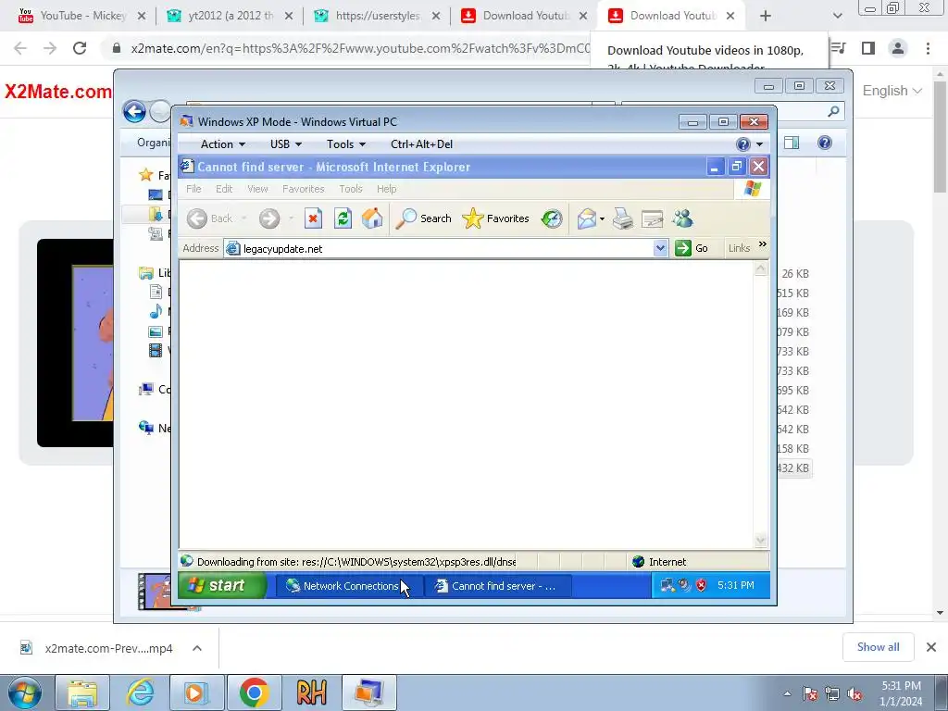Open the IE Messenger people icon
Screen dimensions: 948x711
pos(682,218)
